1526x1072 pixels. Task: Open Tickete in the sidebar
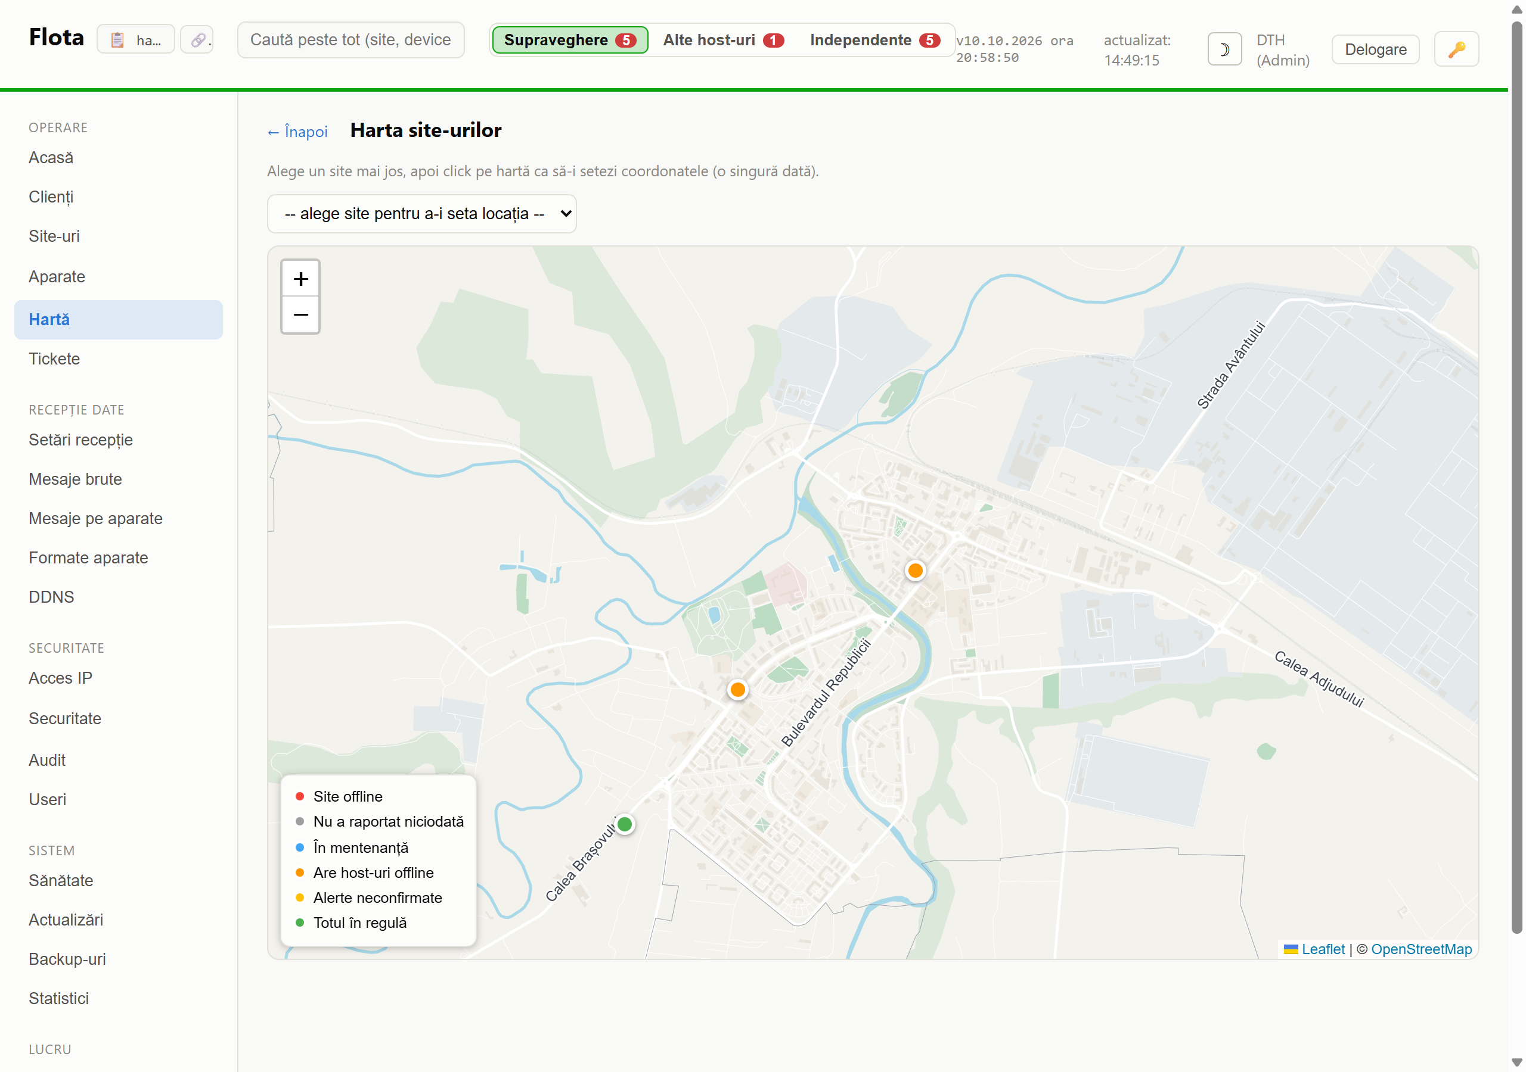click(x=118, y=359)
